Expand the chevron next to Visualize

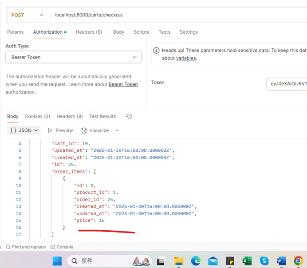tap(117, 130)
